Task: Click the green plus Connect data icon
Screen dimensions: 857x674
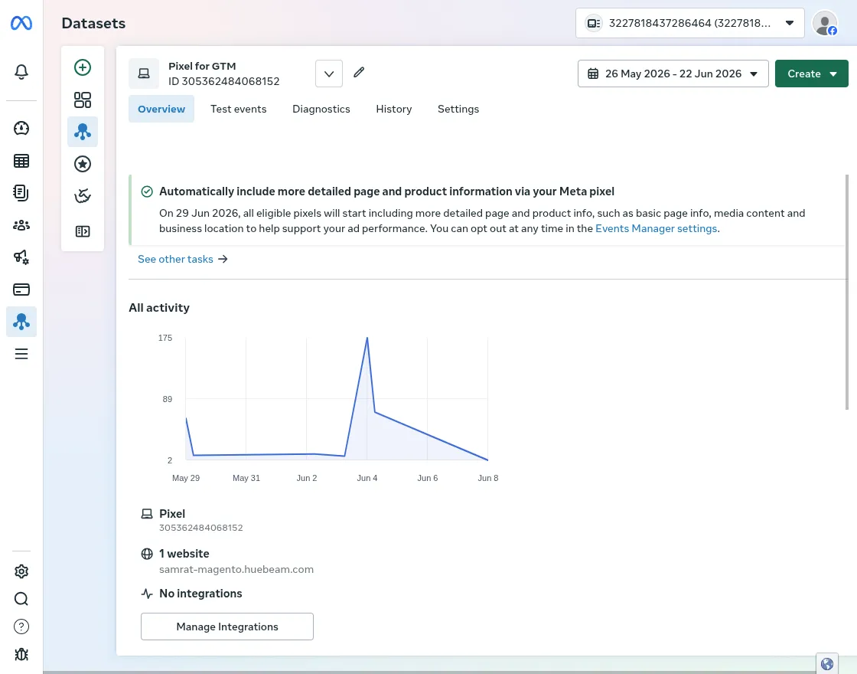Action: pyautogui.click(x=83, y=67)
